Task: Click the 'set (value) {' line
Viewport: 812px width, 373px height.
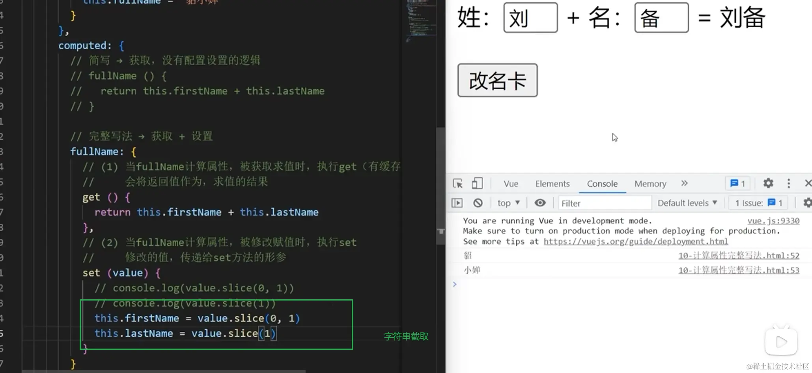Action: pyautogui.click(x=121, y=273)
